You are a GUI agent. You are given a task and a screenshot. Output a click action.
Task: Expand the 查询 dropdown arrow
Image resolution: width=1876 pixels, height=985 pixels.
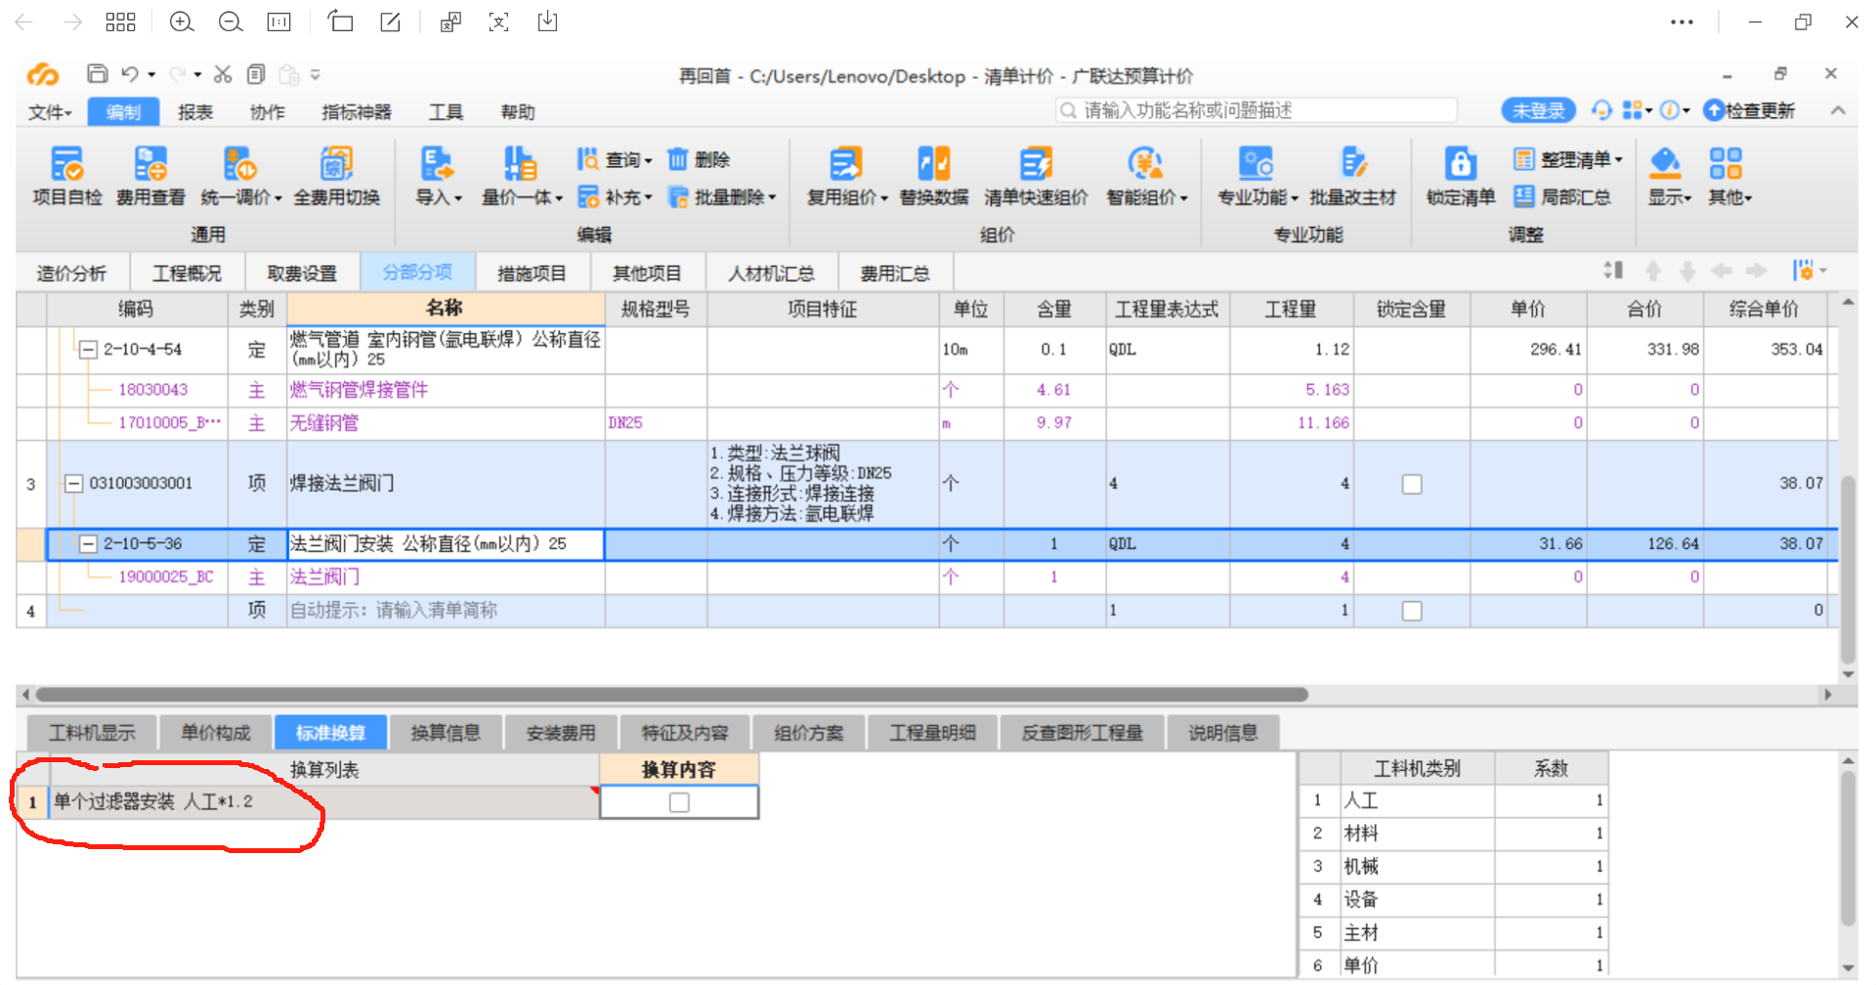click(x=648, y=160)
